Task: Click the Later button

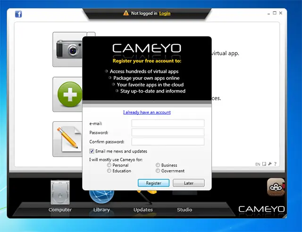Action: 189,183
